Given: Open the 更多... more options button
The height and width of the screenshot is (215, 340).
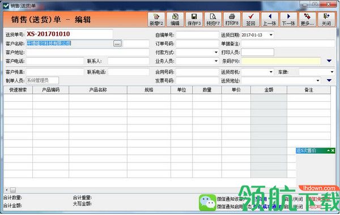Looking at the screenshot, I should (x=307, y=19).
